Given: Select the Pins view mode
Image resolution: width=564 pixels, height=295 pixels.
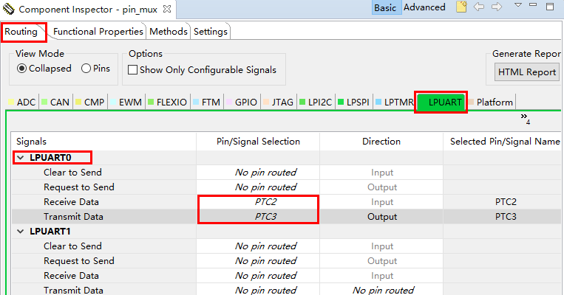Looking at the screenshot, I should (x=86, y=69).
